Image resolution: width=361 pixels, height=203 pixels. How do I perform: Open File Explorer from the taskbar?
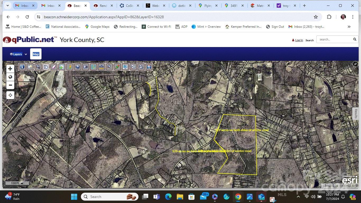180,197
